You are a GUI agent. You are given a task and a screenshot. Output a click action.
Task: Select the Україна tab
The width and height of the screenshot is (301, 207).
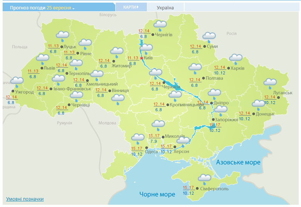pos(165,8)
